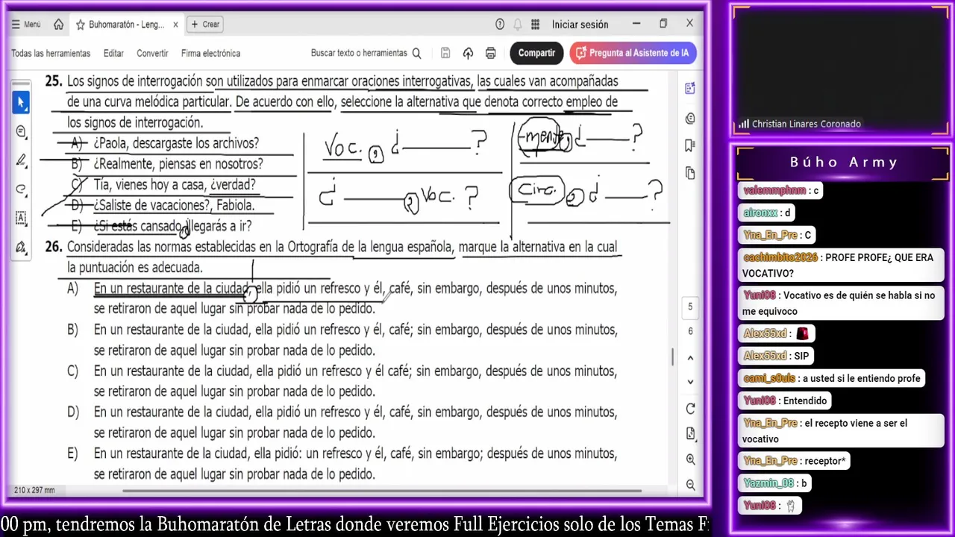
Task: Open the help question mark icon
Action: pos(500,24)
